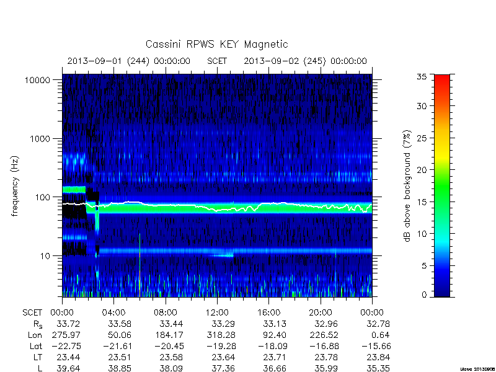
Task: Click the latitude value -19.28
Action: (221, 347)
